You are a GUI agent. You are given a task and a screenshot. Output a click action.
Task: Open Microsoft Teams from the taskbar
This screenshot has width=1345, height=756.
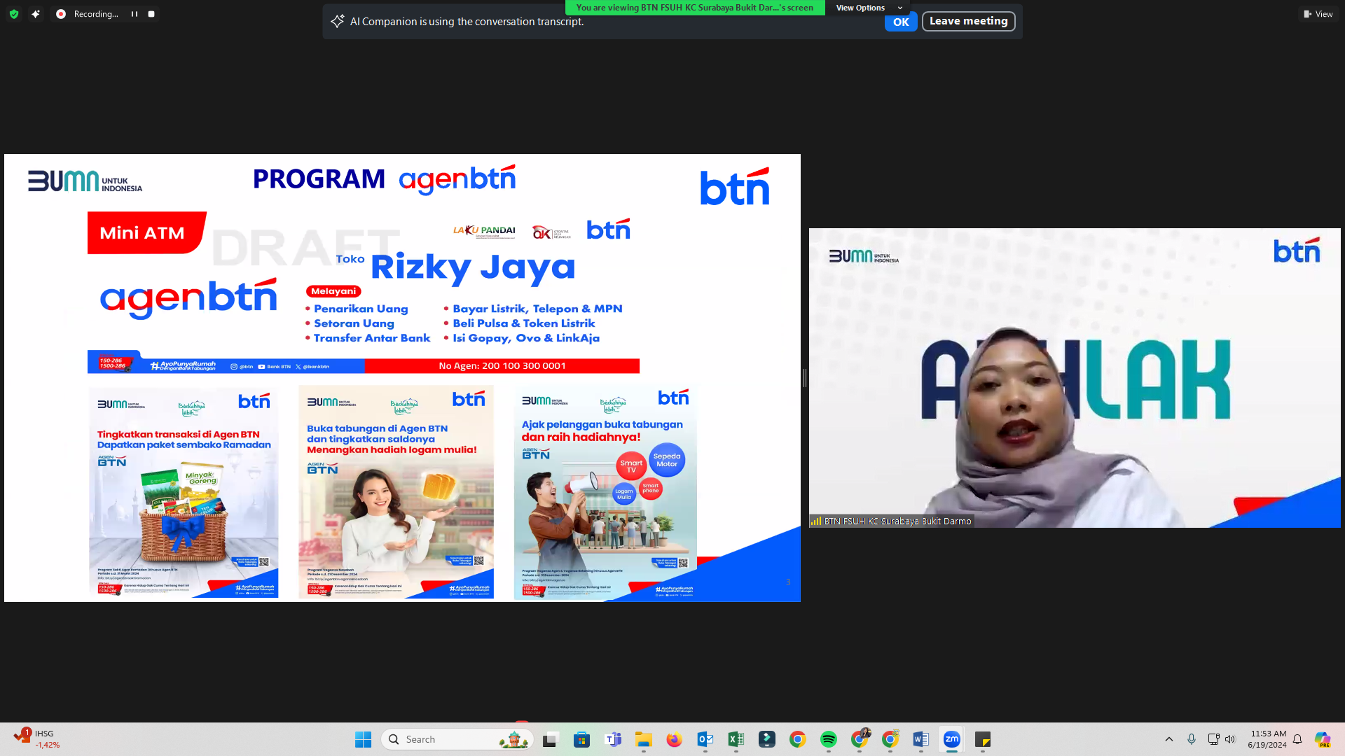click(x=613, y=739)
